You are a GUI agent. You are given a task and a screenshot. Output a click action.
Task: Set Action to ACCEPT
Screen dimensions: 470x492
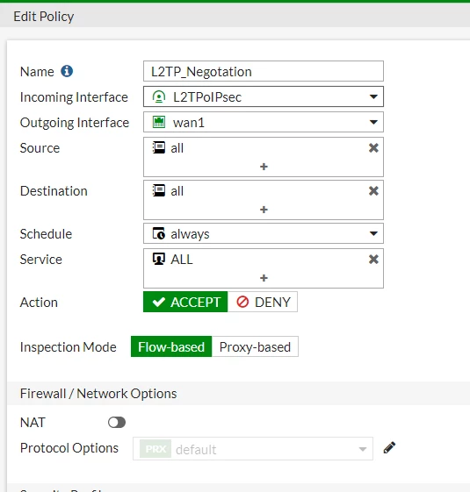pos(185,302)
